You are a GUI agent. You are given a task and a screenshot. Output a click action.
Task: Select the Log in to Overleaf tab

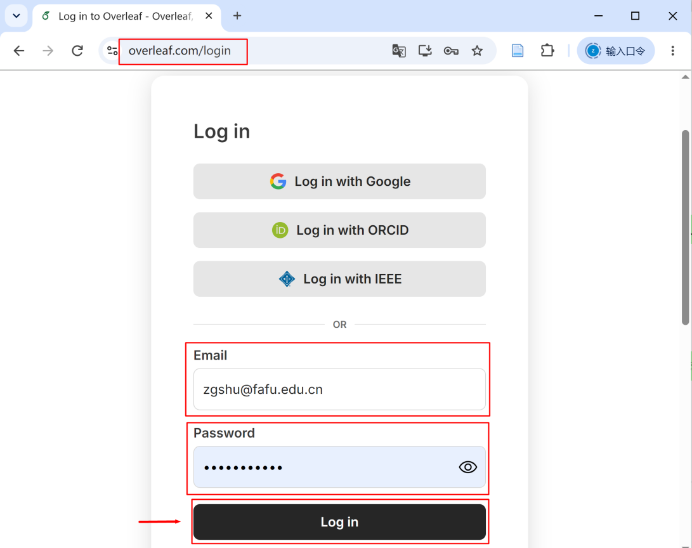(x=126, y=16)
